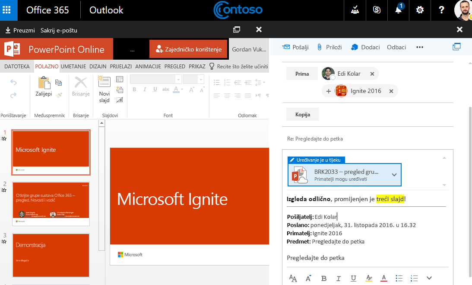Toggle strikethrough in the PowerPoint ribbon
The image size is (472, 285).
click(x=166, y=89)
